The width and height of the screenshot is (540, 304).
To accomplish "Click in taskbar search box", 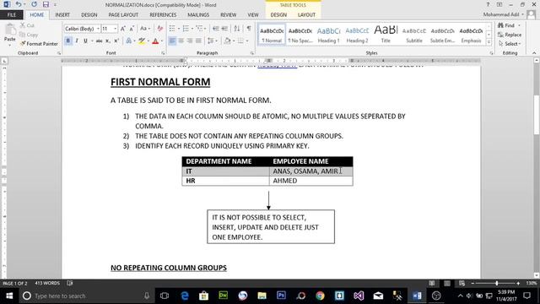I will coord(86,296).
